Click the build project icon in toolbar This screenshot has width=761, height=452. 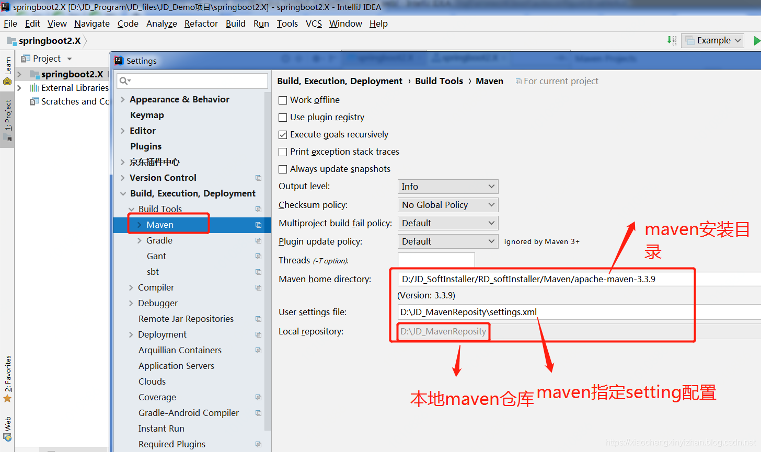click(672, 40)
